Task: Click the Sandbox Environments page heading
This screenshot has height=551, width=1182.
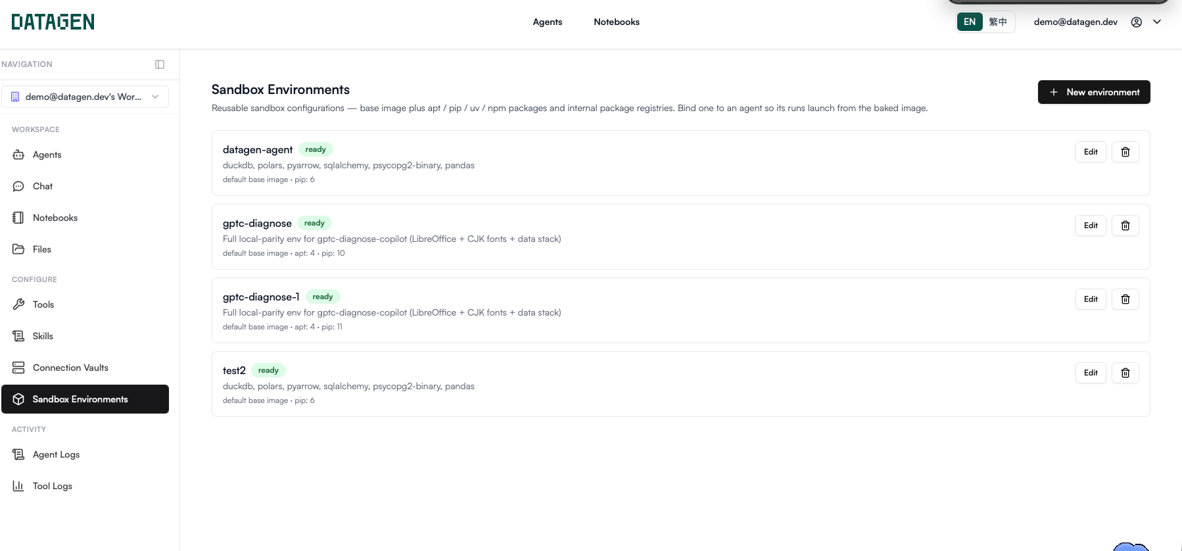Action: (x=281, y=89)
